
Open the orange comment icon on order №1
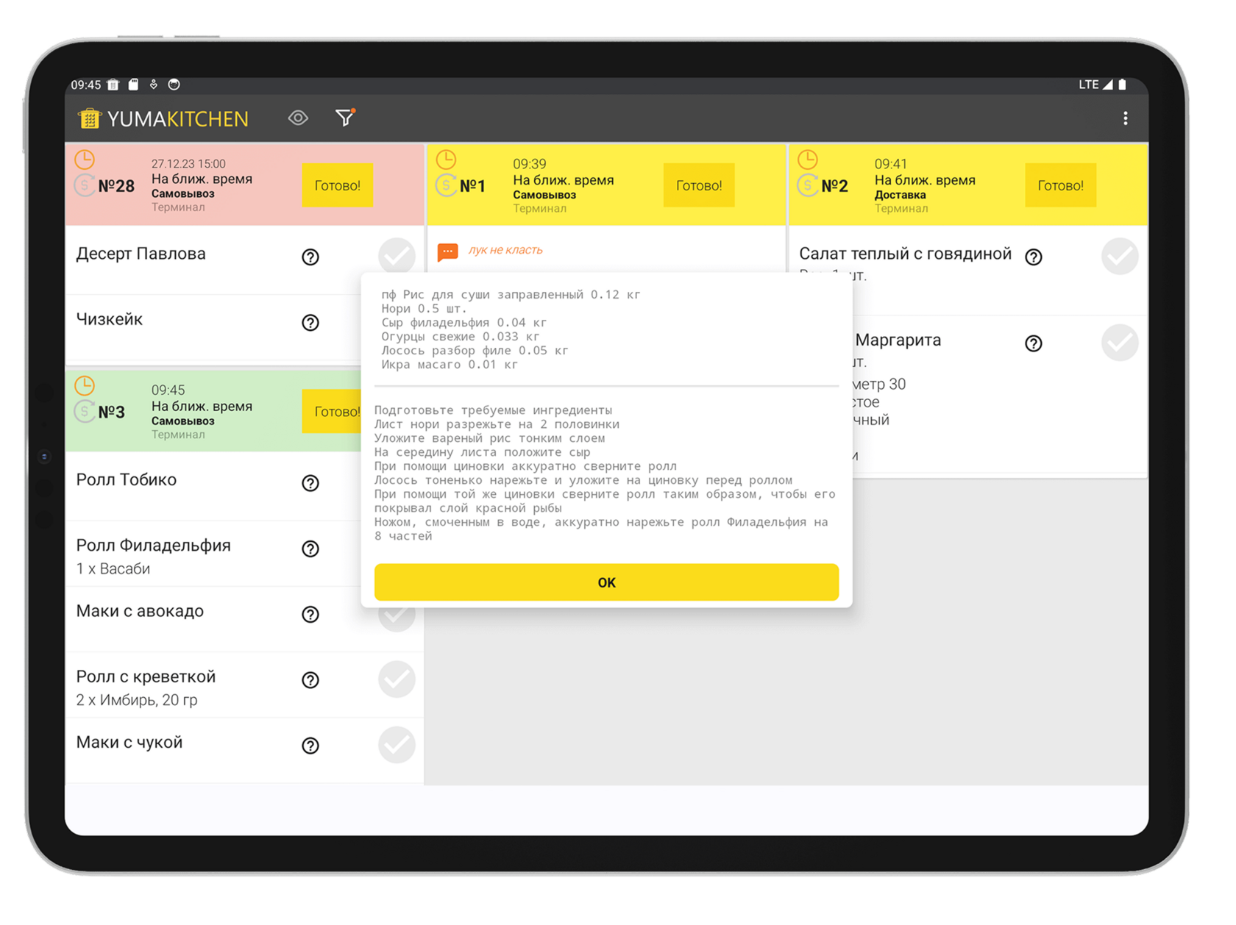pos(447,251)
